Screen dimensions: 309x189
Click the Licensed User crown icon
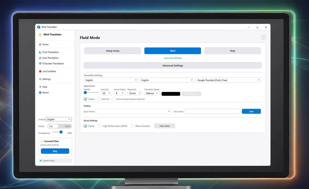[42, 141]
